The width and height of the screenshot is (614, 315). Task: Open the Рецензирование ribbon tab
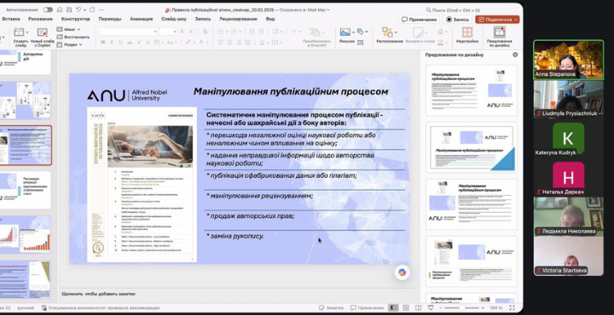(x=238, y=19)
